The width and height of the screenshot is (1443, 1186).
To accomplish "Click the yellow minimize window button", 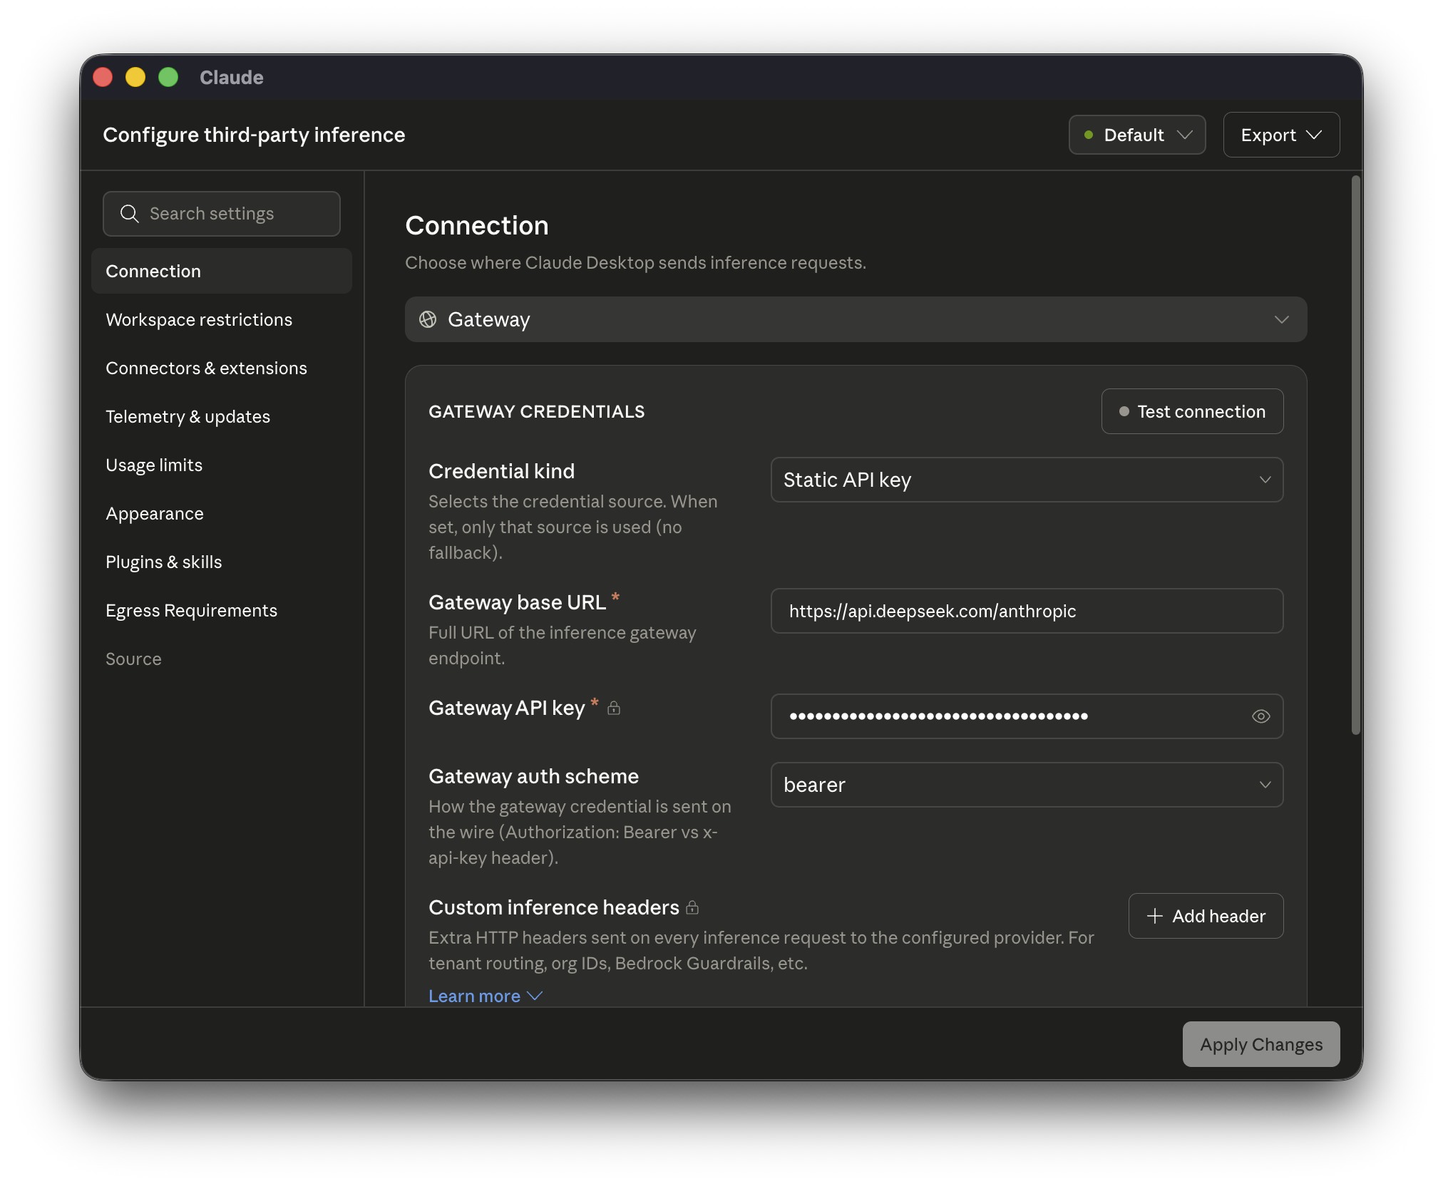I will pos(135,77).
